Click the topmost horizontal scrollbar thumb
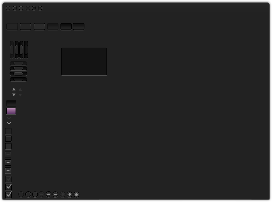The image size is (272, 202). (x=18, y=63)
